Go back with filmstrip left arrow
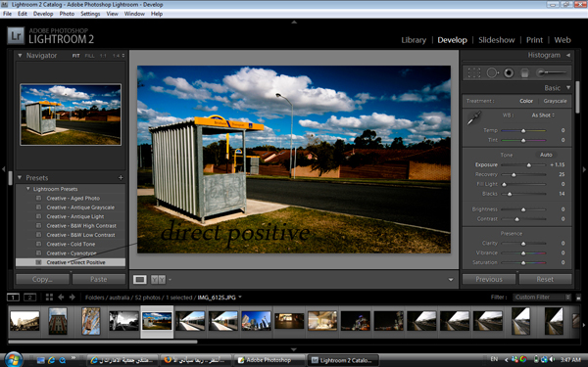588x367 pixels. (x=61, y=297)
